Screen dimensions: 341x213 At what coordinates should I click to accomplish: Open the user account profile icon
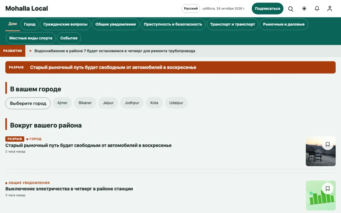[330, 9]
